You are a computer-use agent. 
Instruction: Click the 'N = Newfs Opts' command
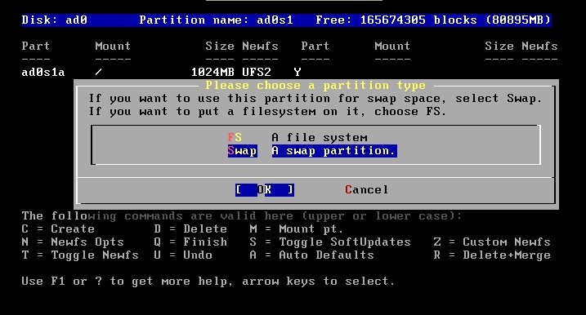coord(73,242)
